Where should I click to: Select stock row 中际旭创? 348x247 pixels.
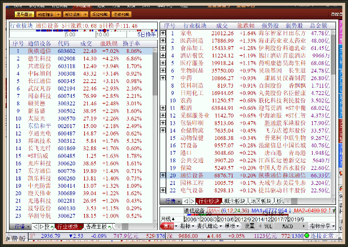click(x=81, y=73)
